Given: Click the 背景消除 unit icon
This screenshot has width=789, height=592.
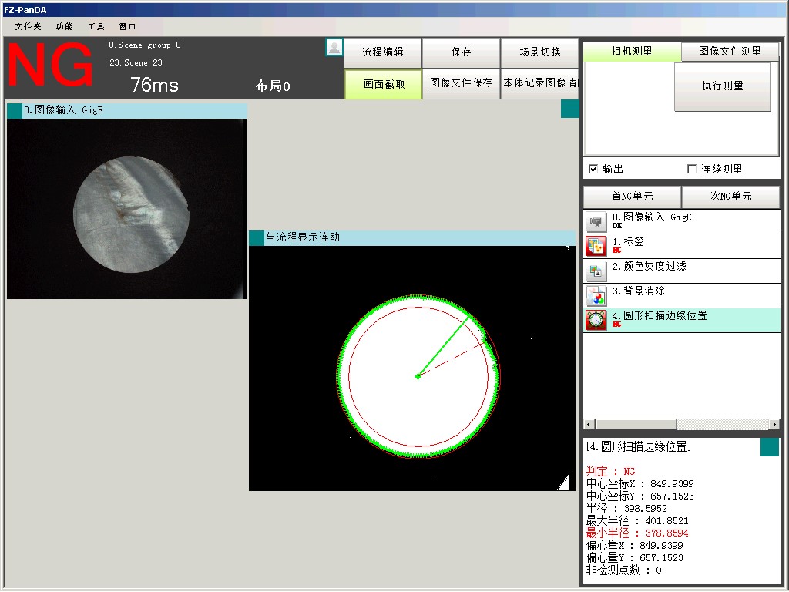Looking at the screenshot, I should (x=596, y=296).
